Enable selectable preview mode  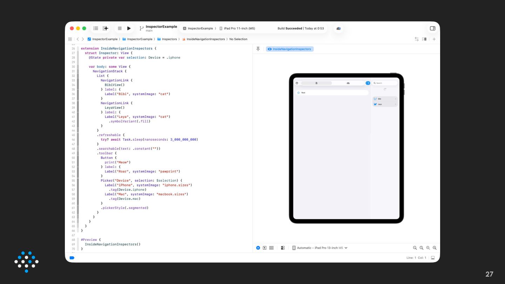(x=265, y=248)
